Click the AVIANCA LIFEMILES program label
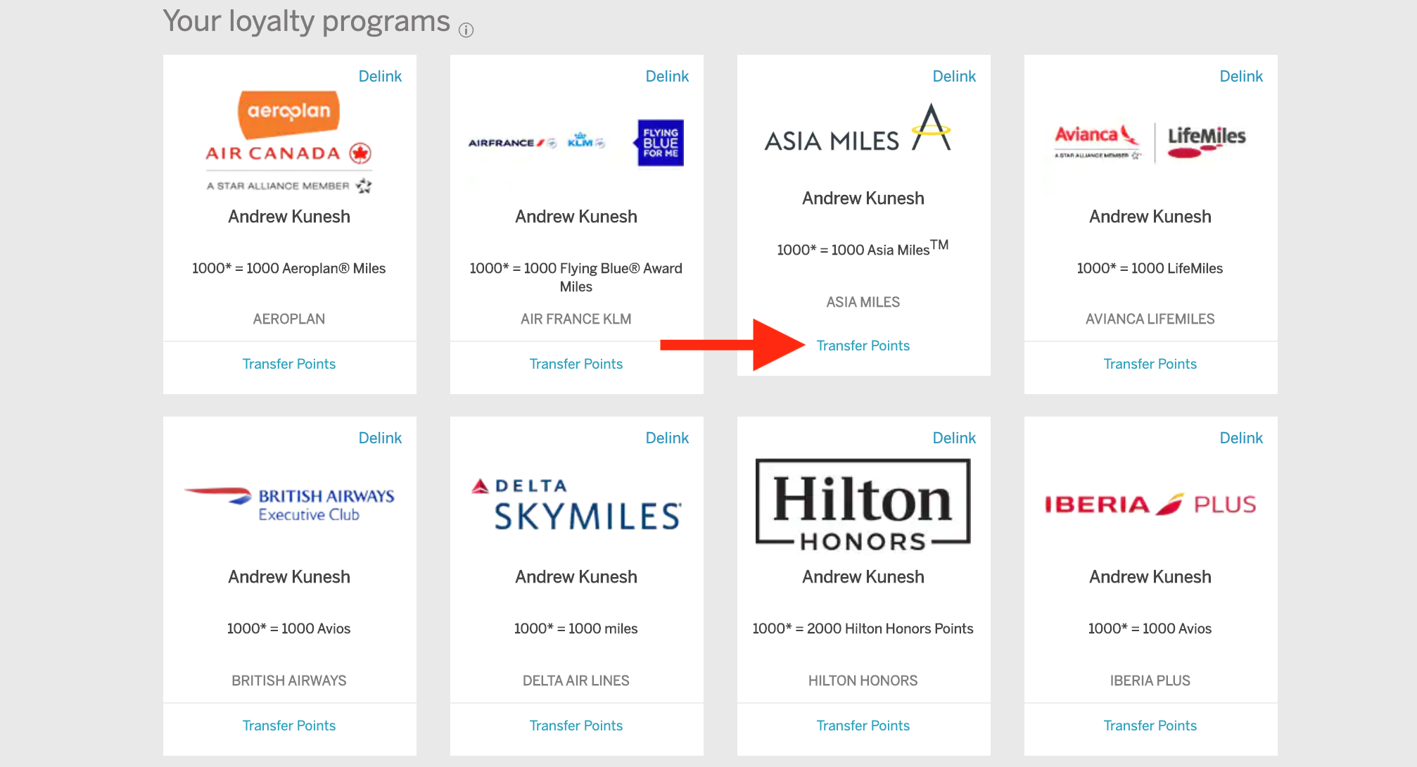Image resolution: width=1417 pixels, height=767 pixels. [x=1150, y=319]
